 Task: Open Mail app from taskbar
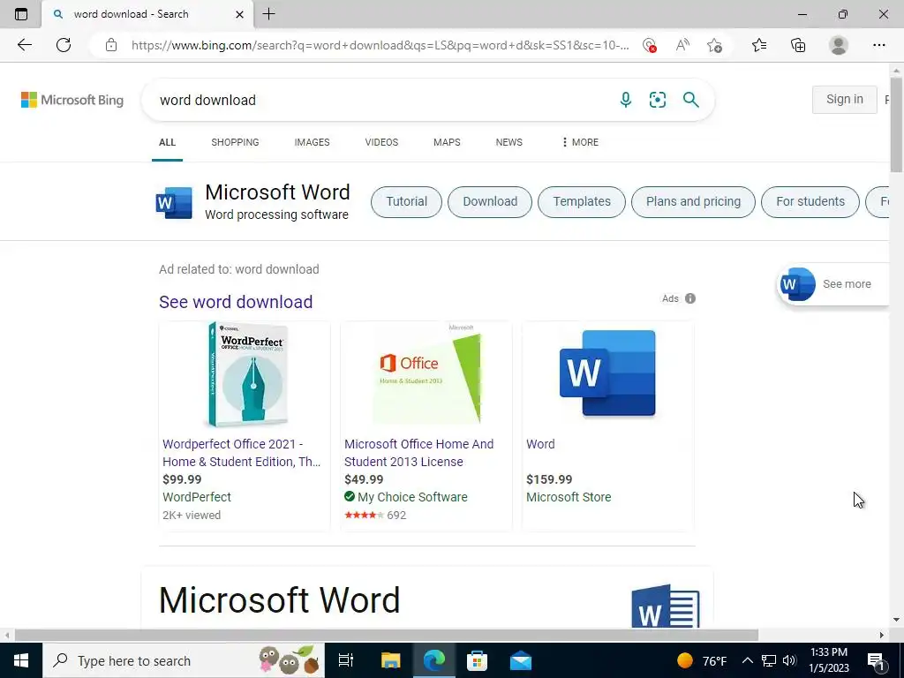click(x=521, y=660)
